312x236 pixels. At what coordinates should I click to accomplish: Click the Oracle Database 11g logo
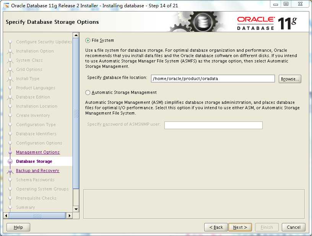[x=267, y=23]
